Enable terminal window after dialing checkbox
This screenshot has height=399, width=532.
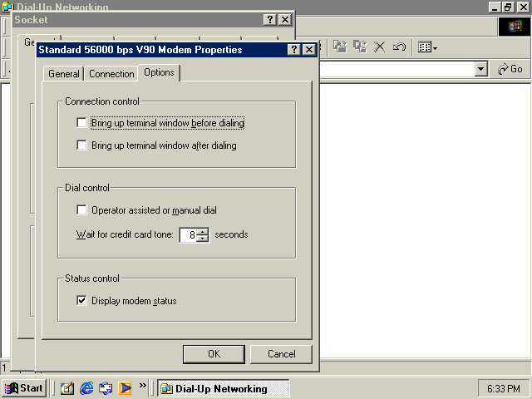coord(81,145)
